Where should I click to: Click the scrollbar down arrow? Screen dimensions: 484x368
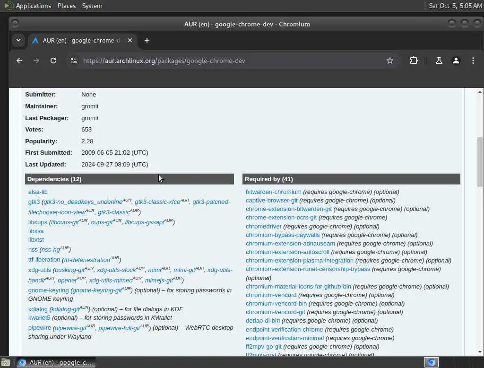(x=480, y=352)
